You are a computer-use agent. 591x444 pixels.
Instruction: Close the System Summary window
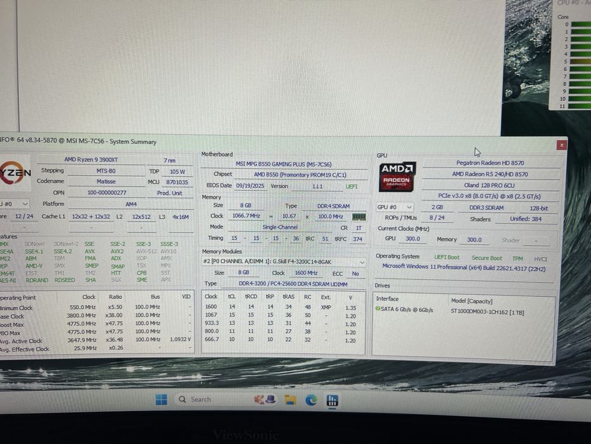(x=561, y=145)
